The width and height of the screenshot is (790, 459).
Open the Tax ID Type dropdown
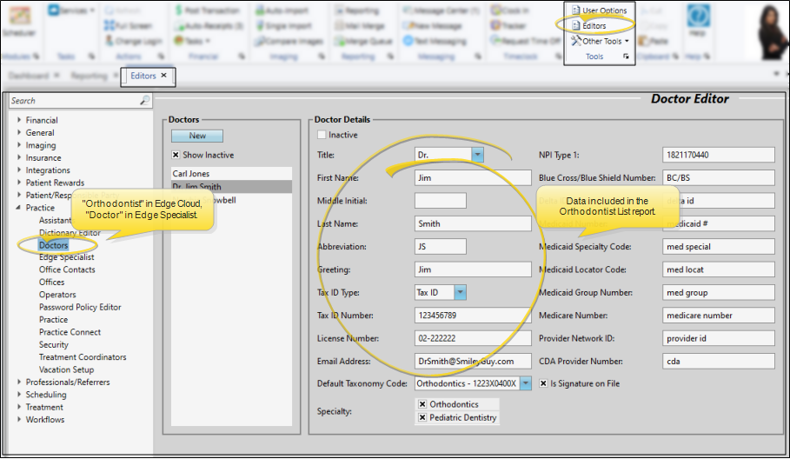point(460,293)
